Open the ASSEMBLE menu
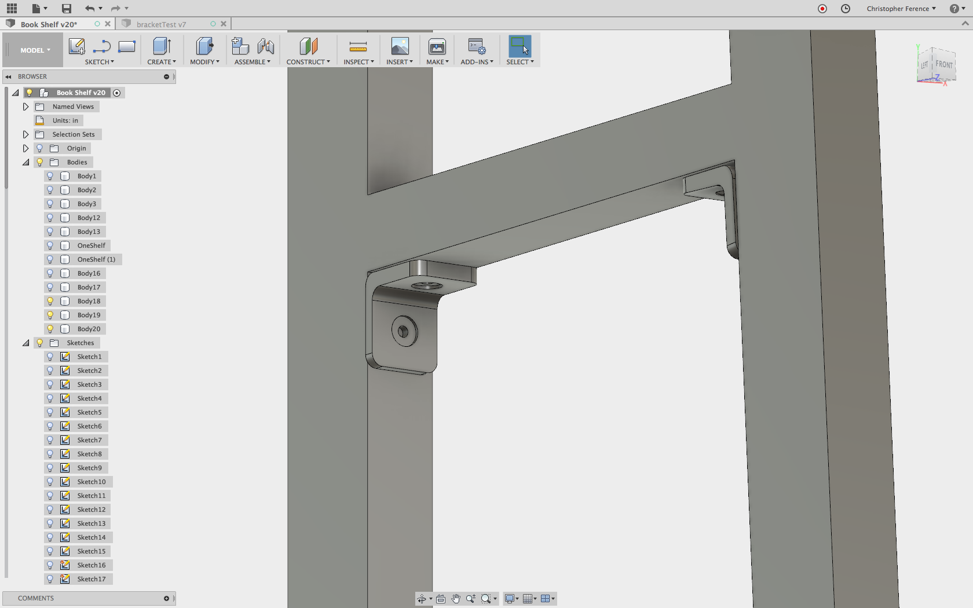 [x=253, y=62]
